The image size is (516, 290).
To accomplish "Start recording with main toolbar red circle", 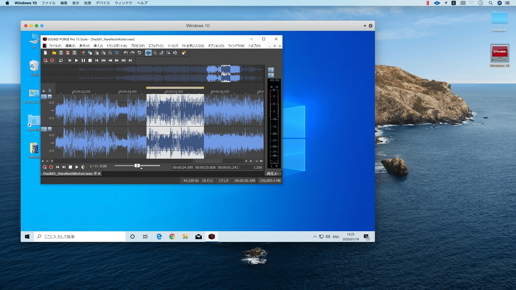I will 52,61.
